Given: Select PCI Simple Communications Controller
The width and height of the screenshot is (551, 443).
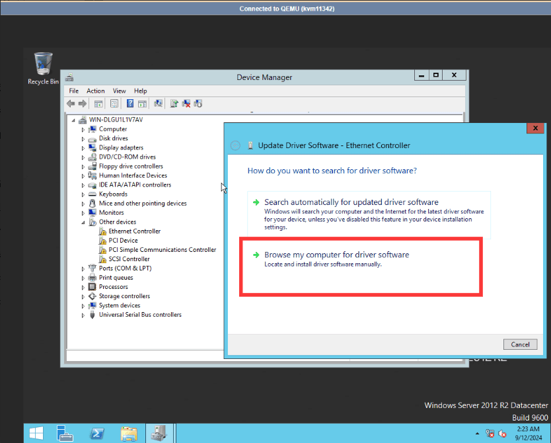Looking at the screenshot, I should (x=162, y=250).
